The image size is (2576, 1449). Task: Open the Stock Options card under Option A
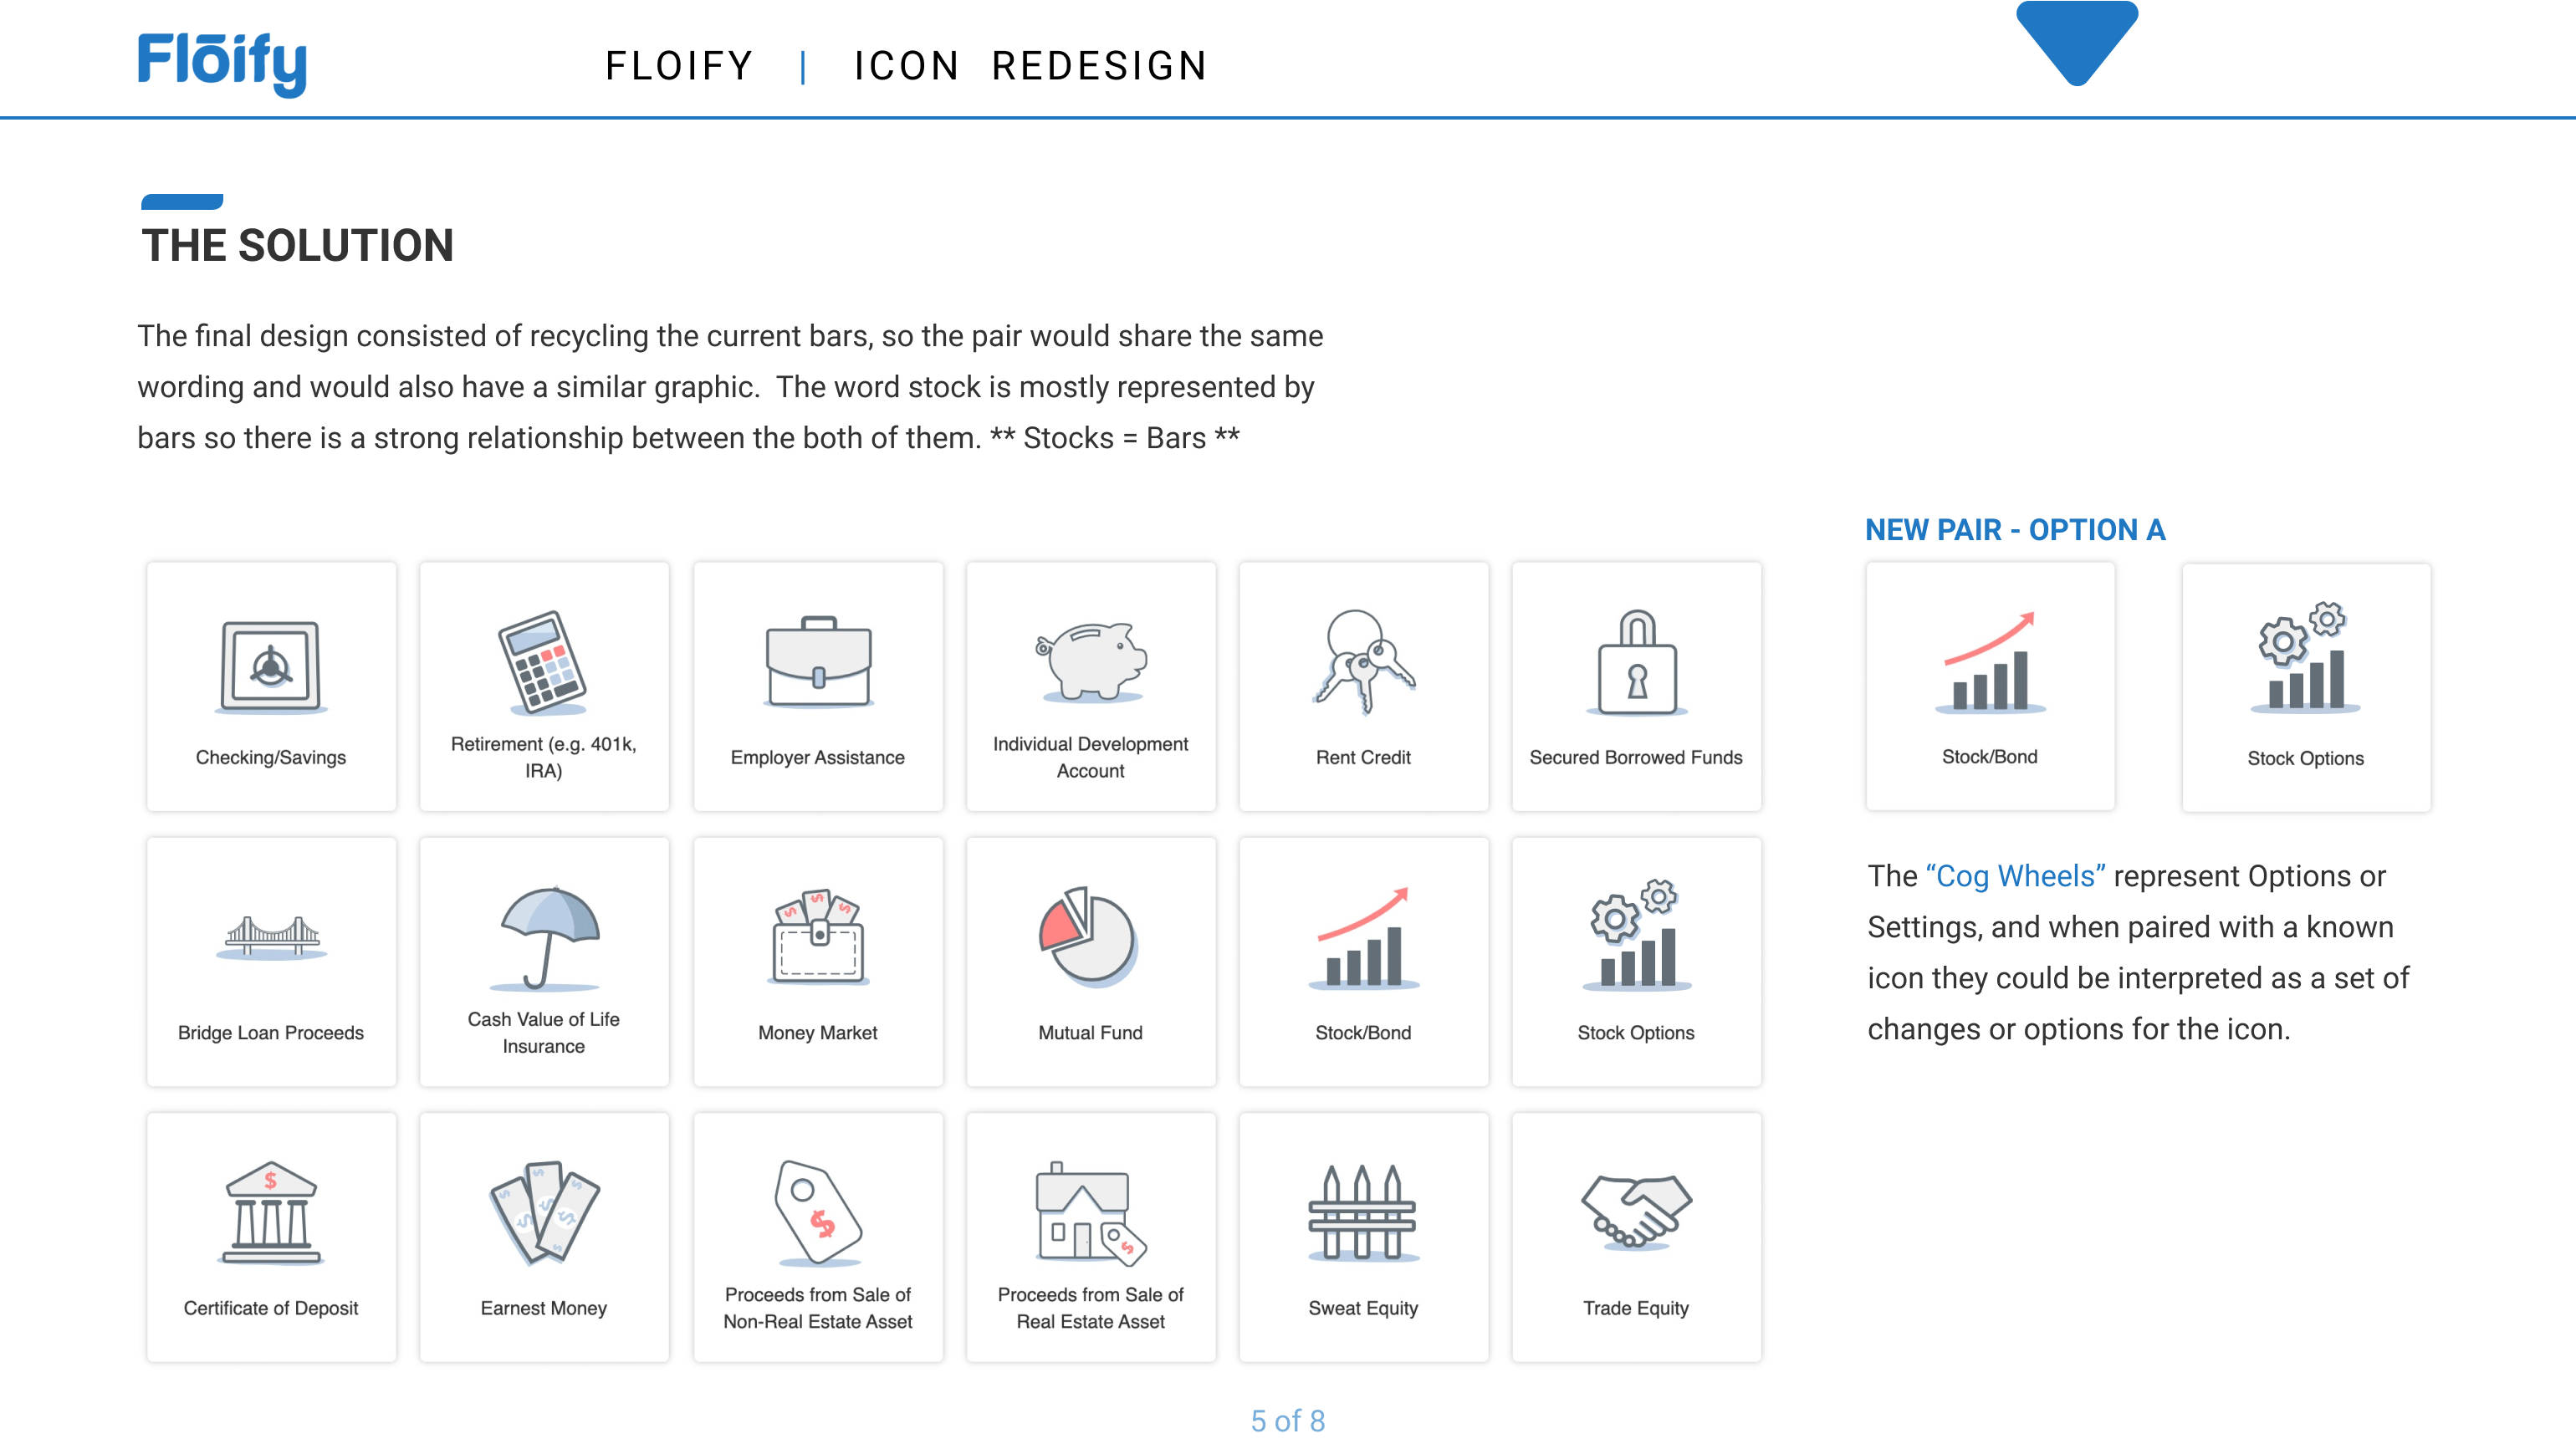click(2305, 688)
